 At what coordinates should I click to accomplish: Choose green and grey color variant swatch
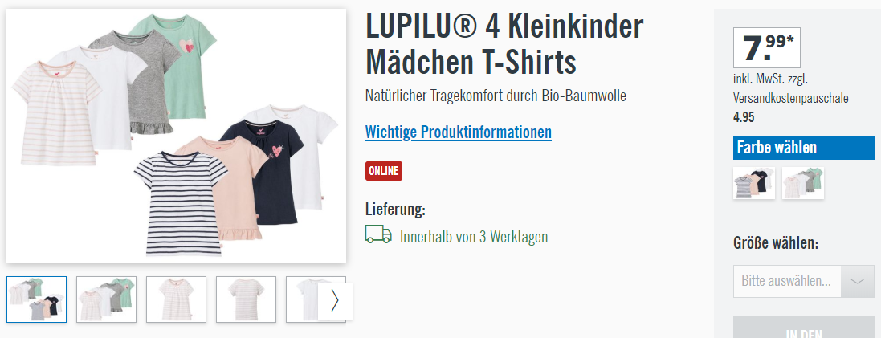click(803, 183)
